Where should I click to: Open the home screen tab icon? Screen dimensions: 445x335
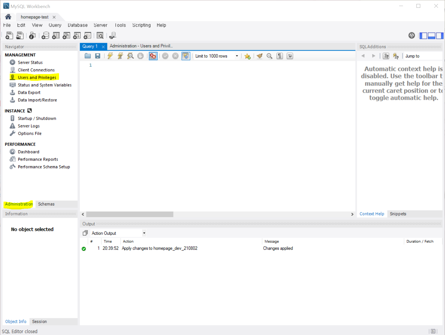8,17
